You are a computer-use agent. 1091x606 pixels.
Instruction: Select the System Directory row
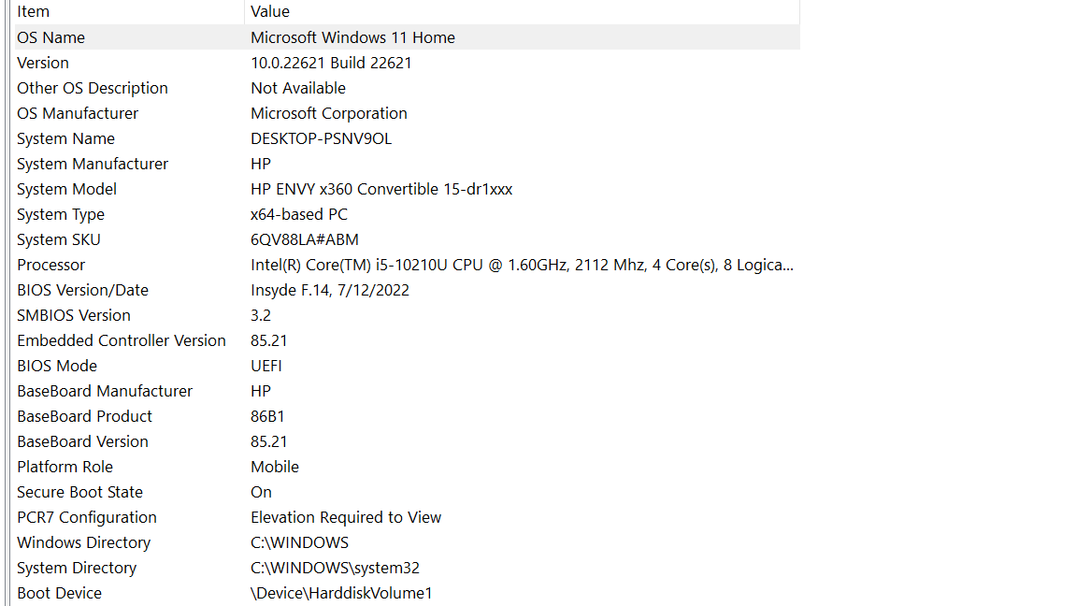pos(407,568)
